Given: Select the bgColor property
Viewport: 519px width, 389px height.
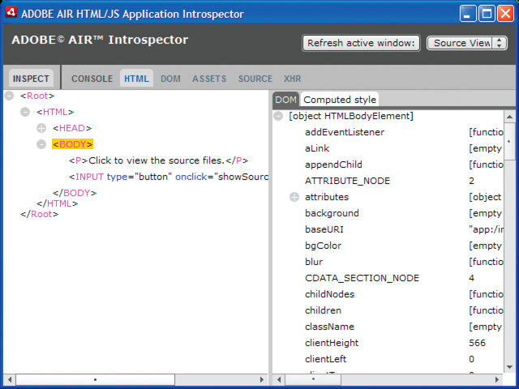Looking at the screenshot, I should (323, 246).
